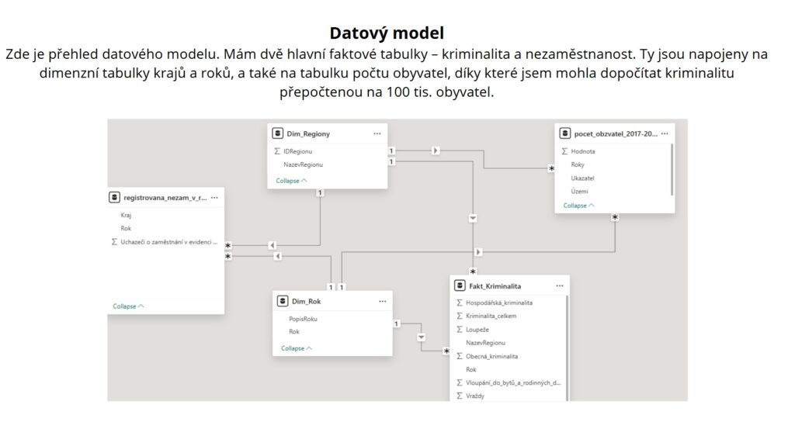Click filter arrow on Dim_Rok to registrovana_nezam line
Viewport: 795px width, 446px height.
point(277,257)
